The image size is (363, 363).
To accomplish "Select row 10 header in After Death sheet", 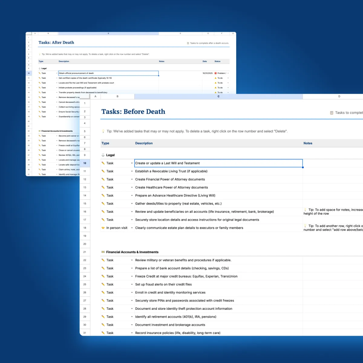I will tap(29, 73).
